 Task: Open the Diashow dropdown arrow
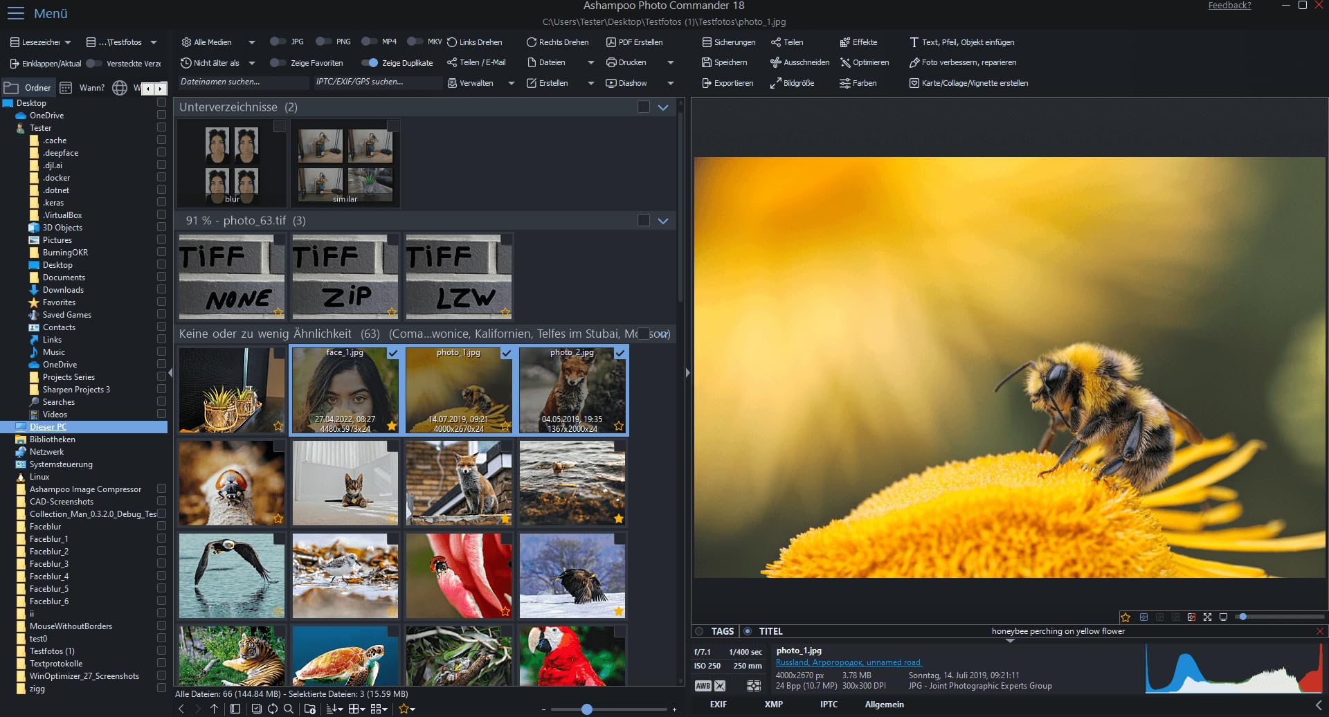click(670, 83)
